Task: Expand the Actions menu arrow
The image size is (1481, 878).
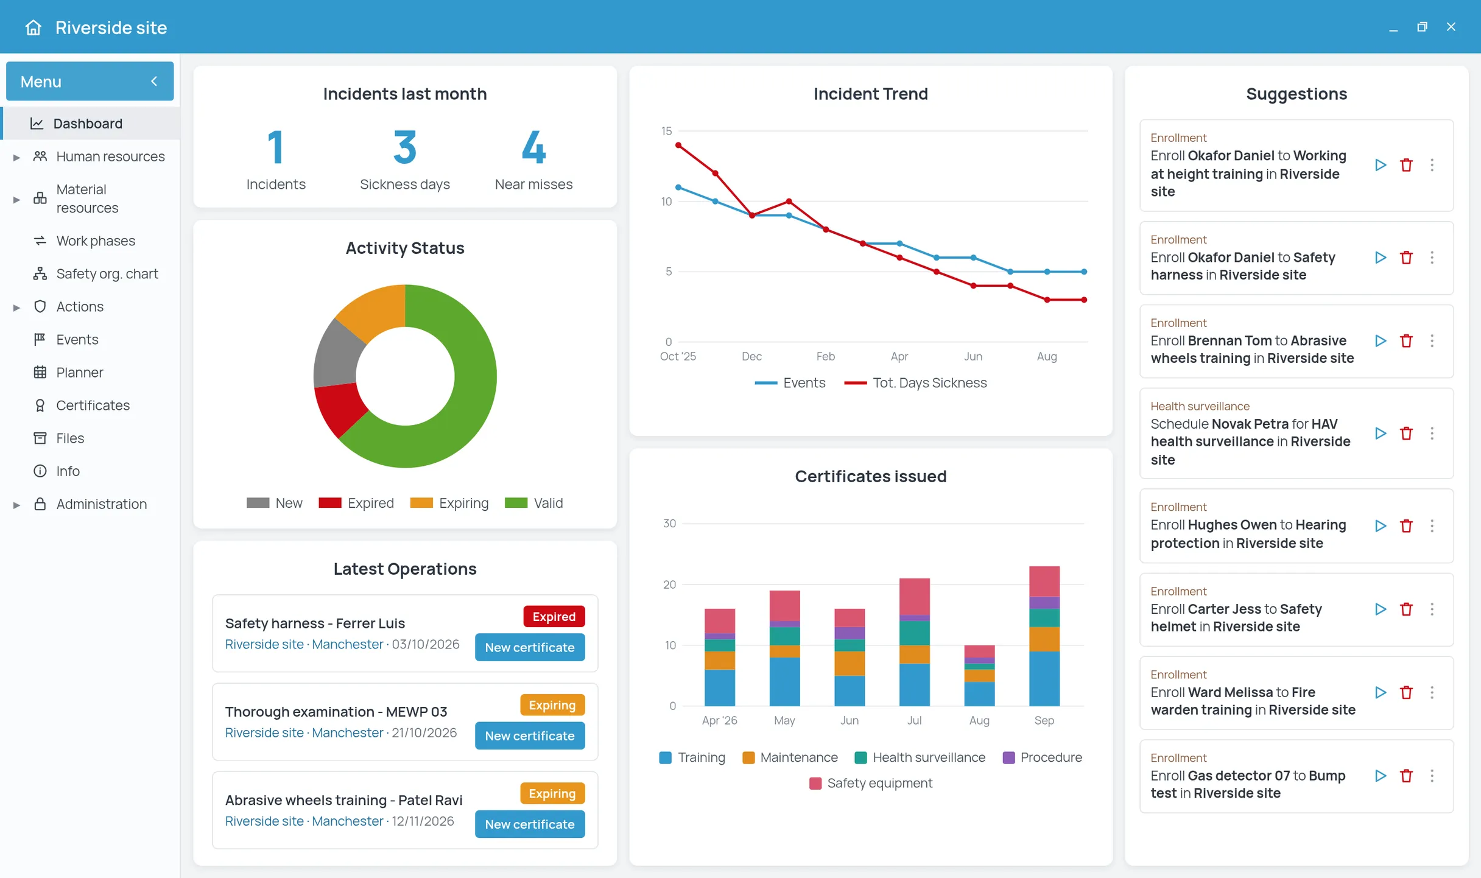Action: point(17,307)
